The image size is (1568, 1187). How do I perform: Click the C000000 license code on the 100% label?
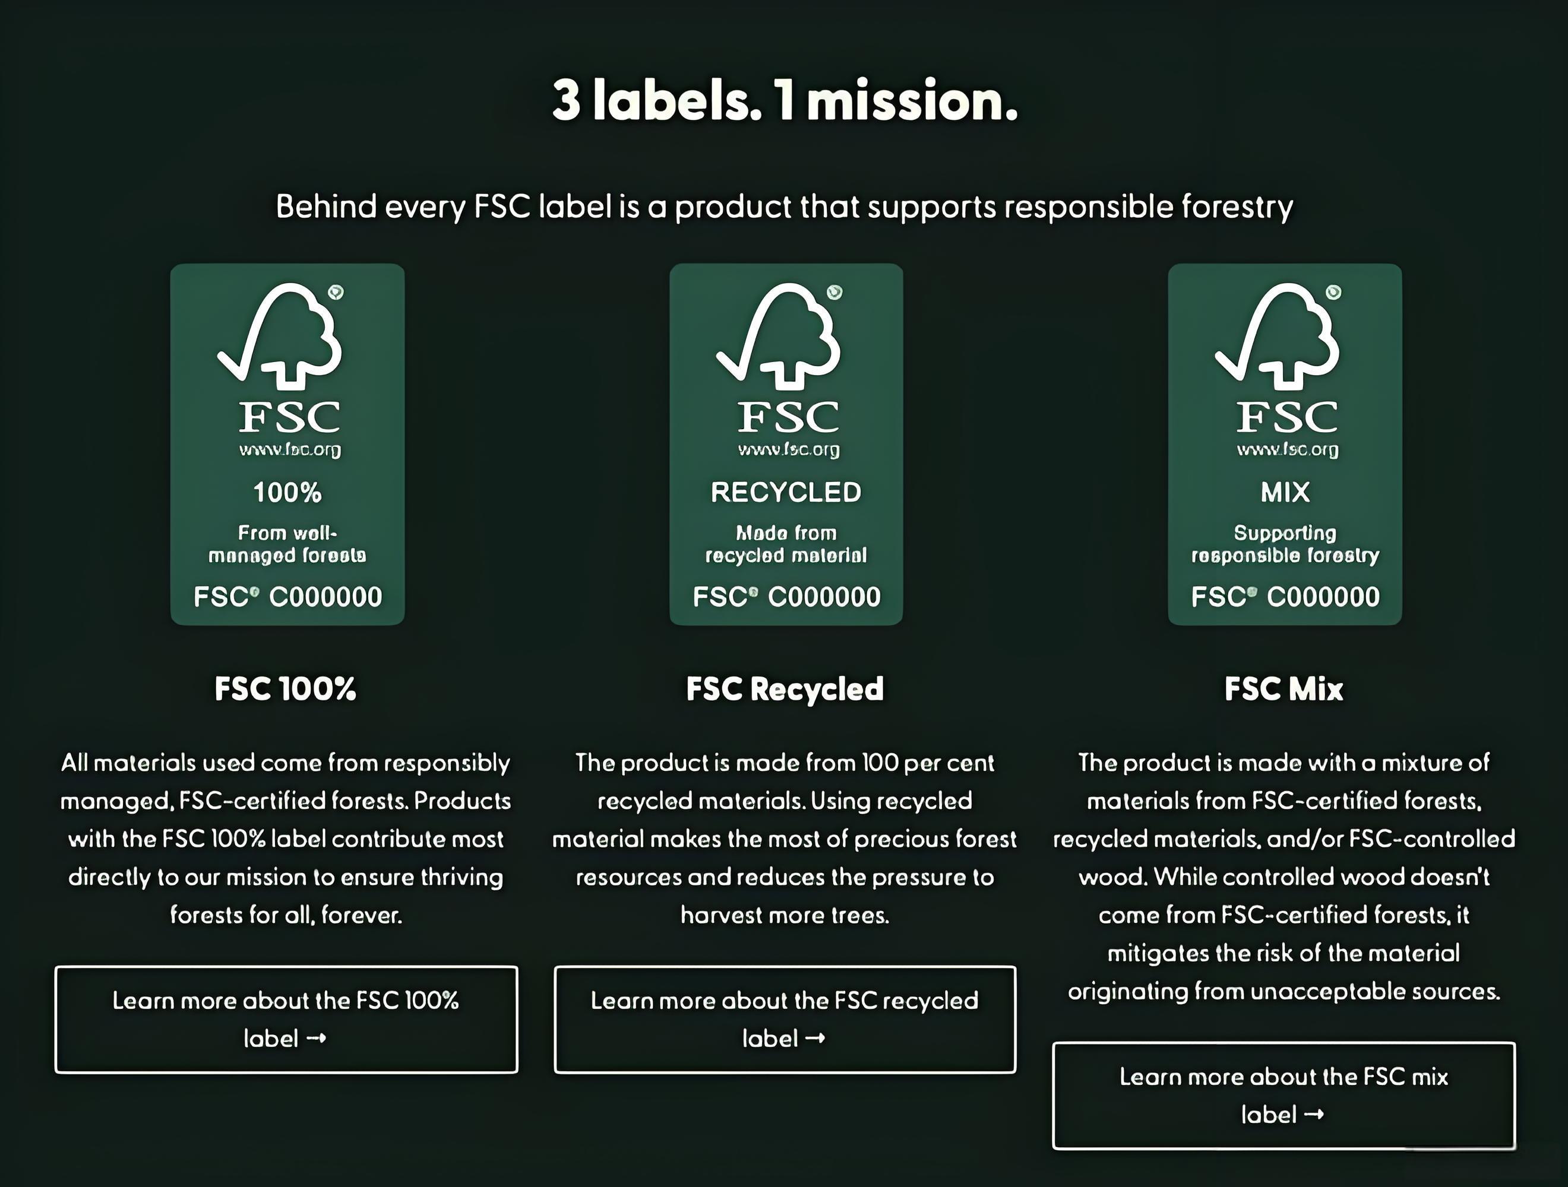(325, 597)
